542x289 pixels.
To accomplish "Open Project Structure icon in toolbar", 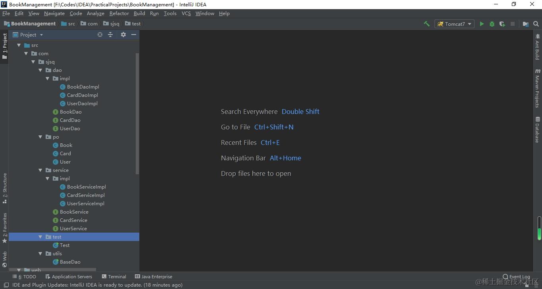I will click(x=526, y=24).
